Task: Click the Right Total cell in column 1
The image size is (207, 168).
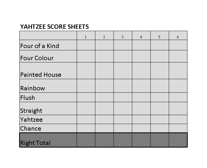Action: coord(86,140)
